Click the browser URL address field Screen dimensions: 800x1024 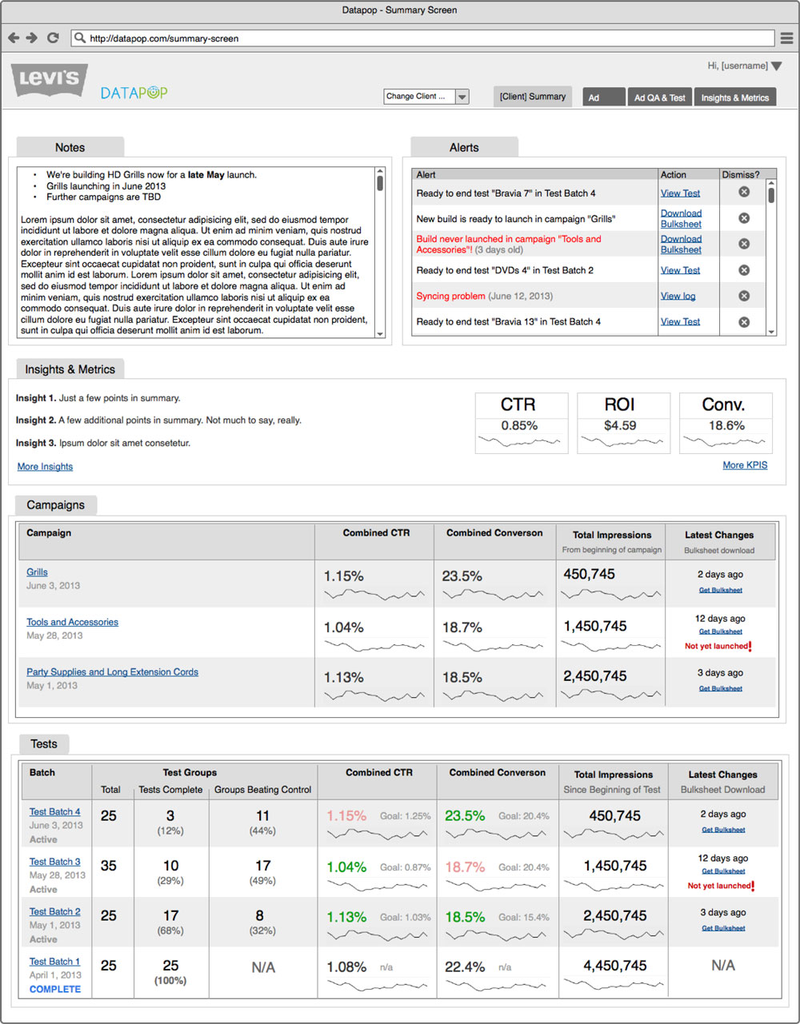pos(424,38)
